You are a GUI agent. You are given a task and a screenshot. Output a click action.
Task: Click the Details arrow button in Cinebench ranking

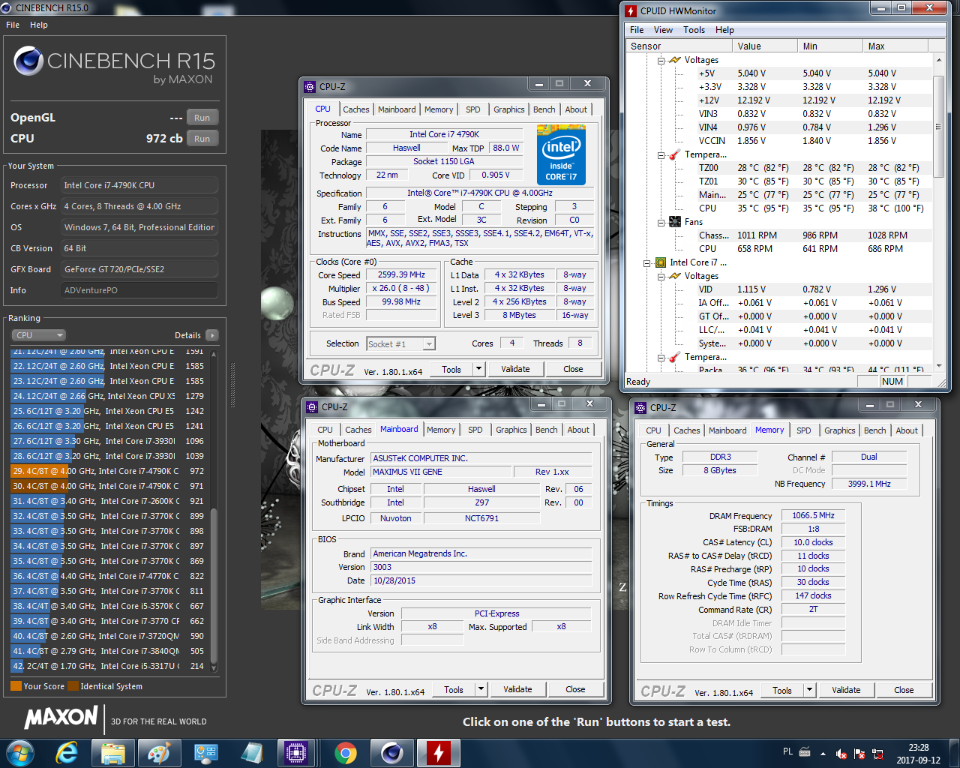212,335
